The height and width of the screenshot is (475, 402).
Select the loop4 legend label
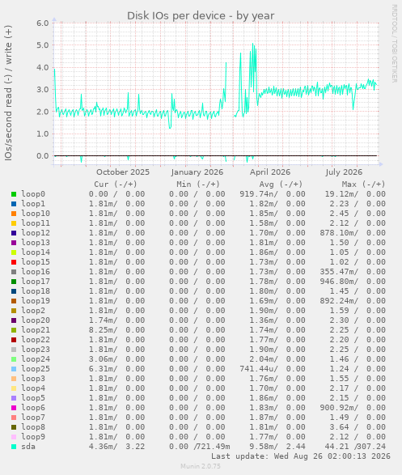click(33, 388)
